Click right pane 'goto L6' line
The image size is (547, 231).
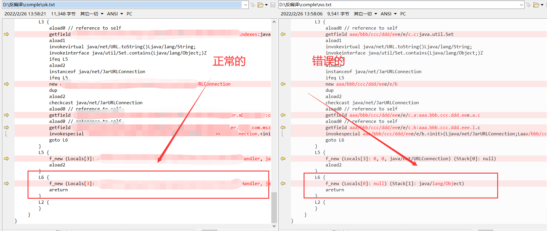[335, 140]
